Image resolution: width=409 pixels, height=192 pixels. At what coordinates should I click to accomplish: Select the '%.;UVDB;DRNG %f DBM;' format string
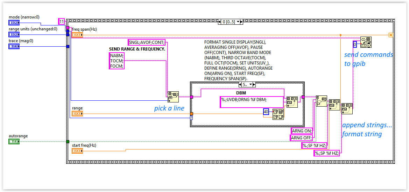tap(252, 102)
